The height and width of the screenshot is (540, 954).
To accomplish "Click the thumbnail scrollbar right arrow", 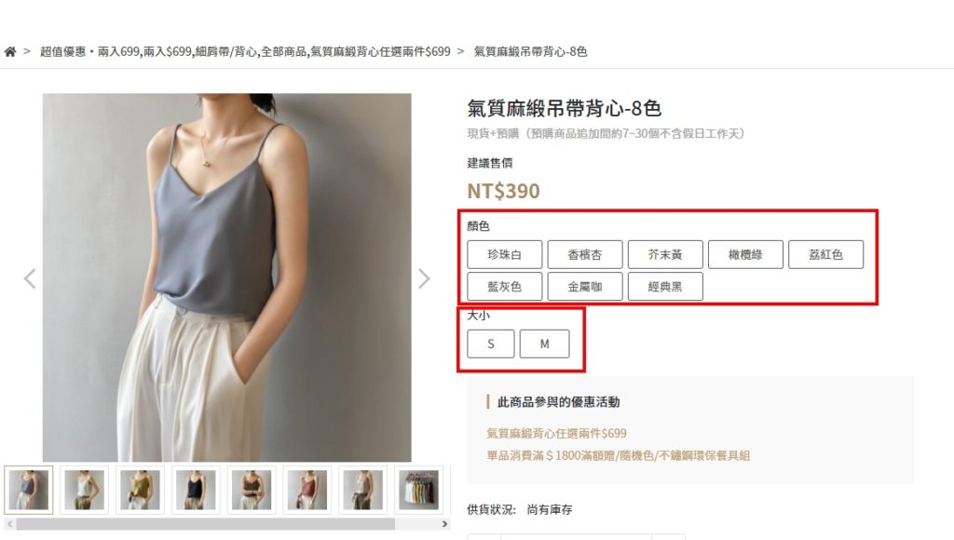I will pos(444,523).
